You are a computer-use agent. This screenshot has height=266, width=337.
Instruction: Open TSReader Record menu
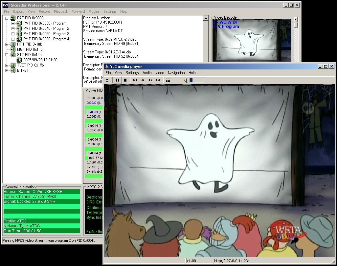tap(44, 11)
